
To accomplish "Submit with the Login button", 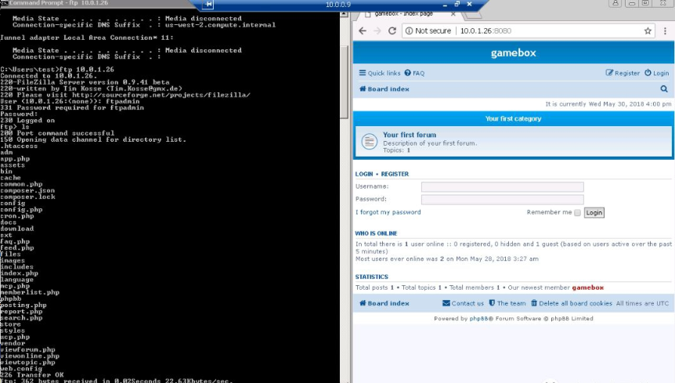I will tap(594, 212).
